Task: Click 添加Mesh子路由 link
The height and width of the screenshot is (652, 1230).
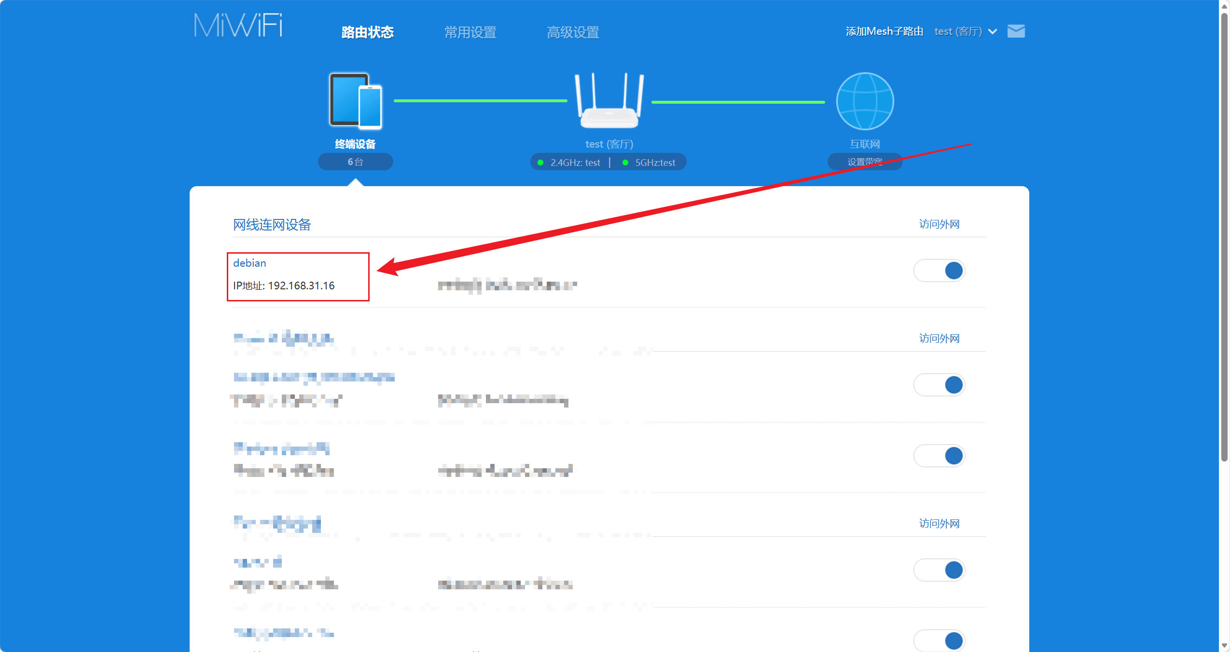Action: pos(884,32)
